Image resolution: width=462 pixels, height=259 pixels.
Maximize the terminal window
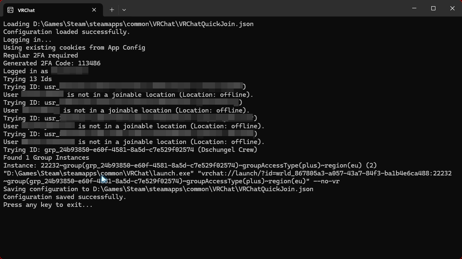433,8
